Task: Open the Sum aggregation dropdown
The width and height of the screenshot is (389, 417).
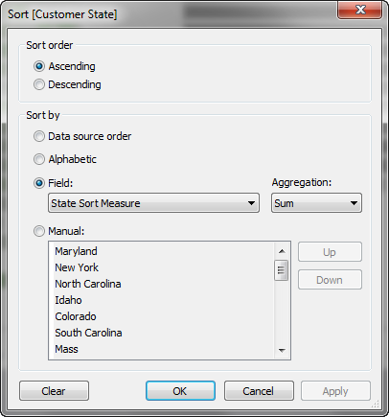Action: tap(316, 203)
